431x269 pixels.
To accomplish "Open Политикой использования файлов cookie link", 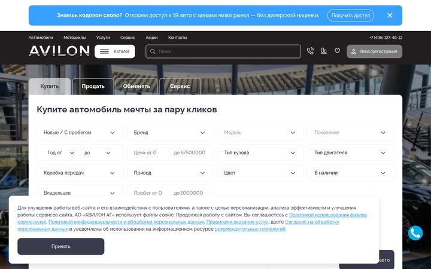I will [328, 215].
